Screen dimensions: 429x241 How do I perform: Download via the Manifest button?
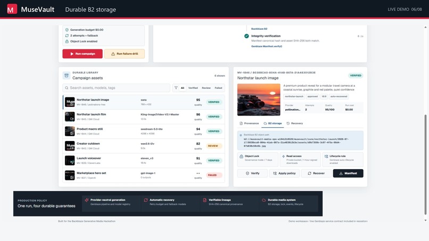pos(348,173)
